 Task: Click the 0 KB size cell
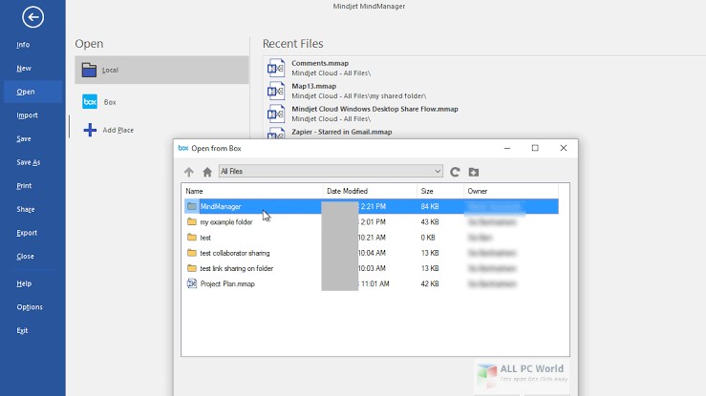tap(428, 238)
